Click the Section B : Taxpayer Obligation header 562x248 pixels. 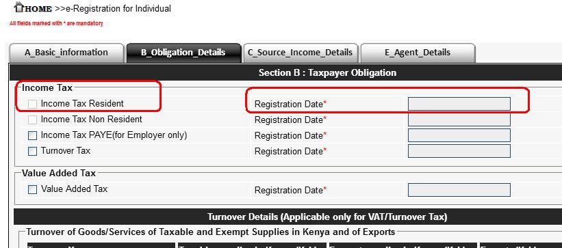pos(327,73)
